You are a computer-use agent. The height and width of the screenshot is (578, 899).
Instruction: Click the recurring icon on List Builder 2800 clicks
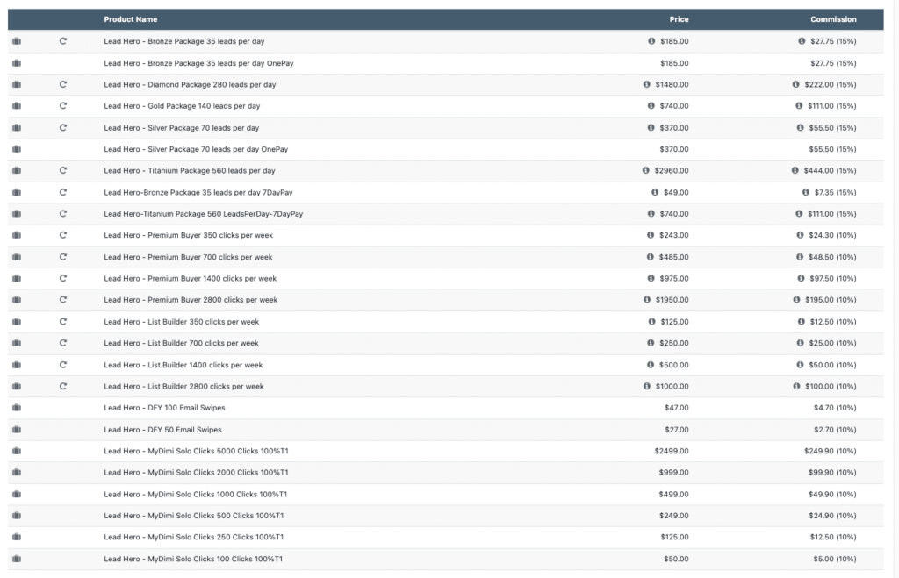point(61,386)
